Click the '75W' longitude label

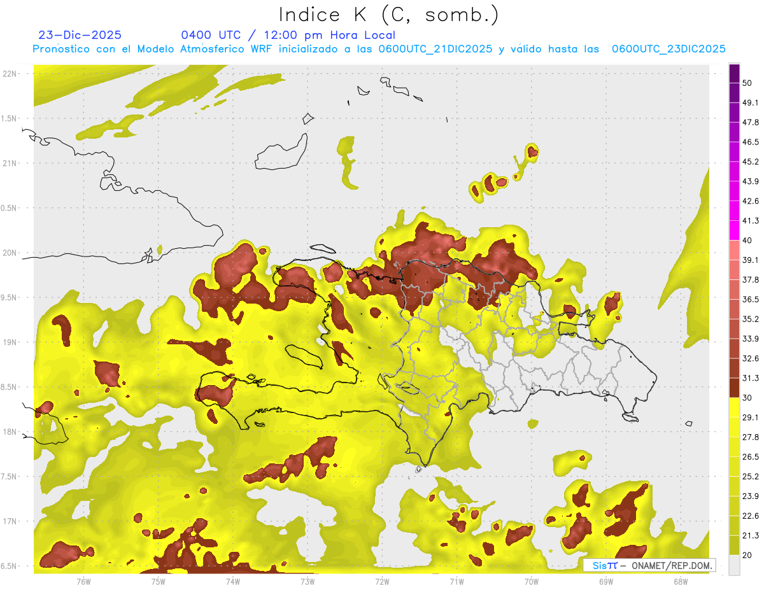point(159,582)
